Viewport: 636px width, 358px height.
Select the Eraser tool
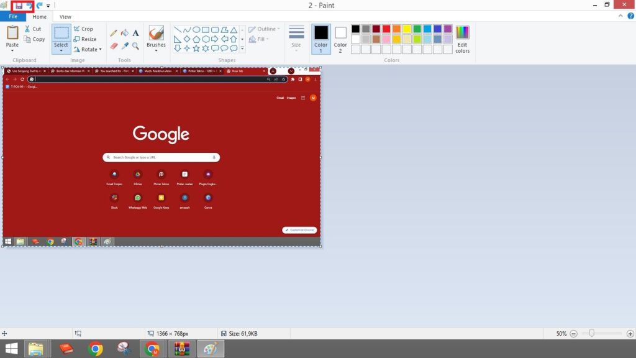coord(114,46)
